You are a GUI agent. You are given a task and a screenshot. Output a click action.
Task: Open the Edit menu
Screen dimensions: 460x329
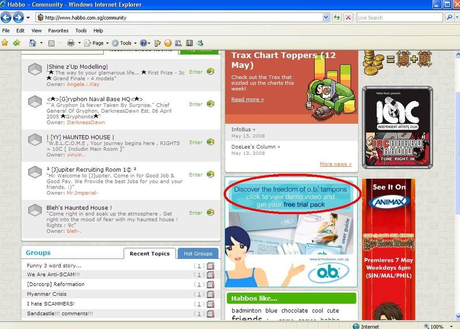tap(20, 31)
